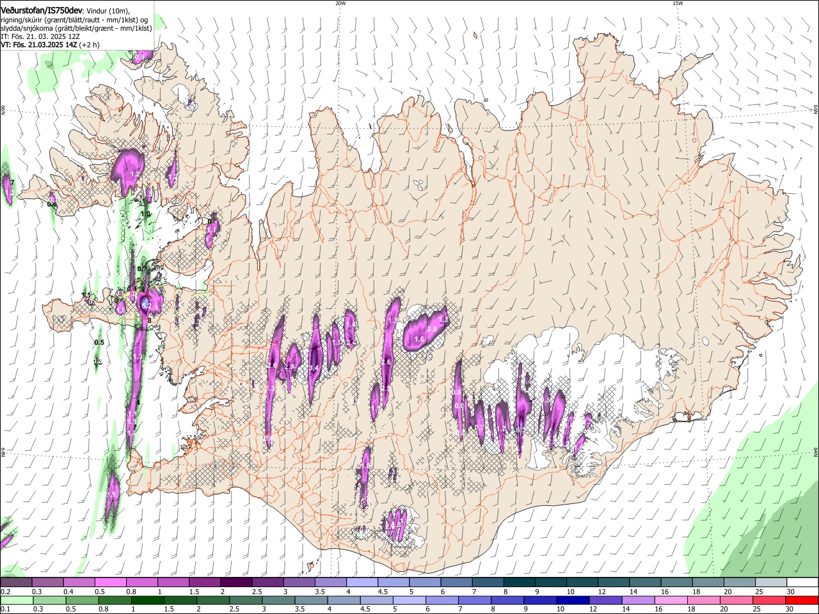819x614 pixels.
Task: Click the '30' label on the upper scale
Action: [790, 592]
